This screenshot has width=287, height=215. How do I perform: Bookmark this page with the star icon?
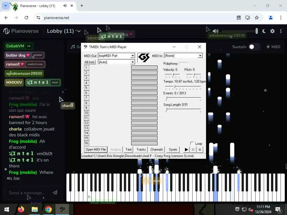tap(257, 18)
